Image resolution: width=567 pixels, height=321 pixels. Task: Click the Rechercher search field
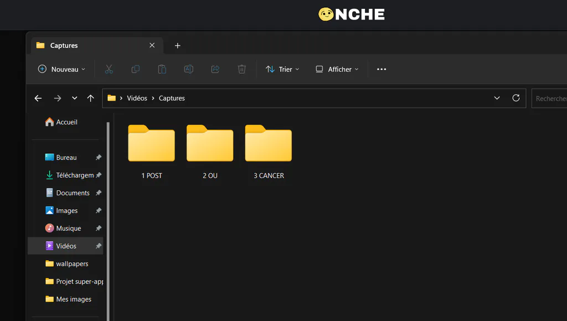pyautogui.click(x=549, y=99)
